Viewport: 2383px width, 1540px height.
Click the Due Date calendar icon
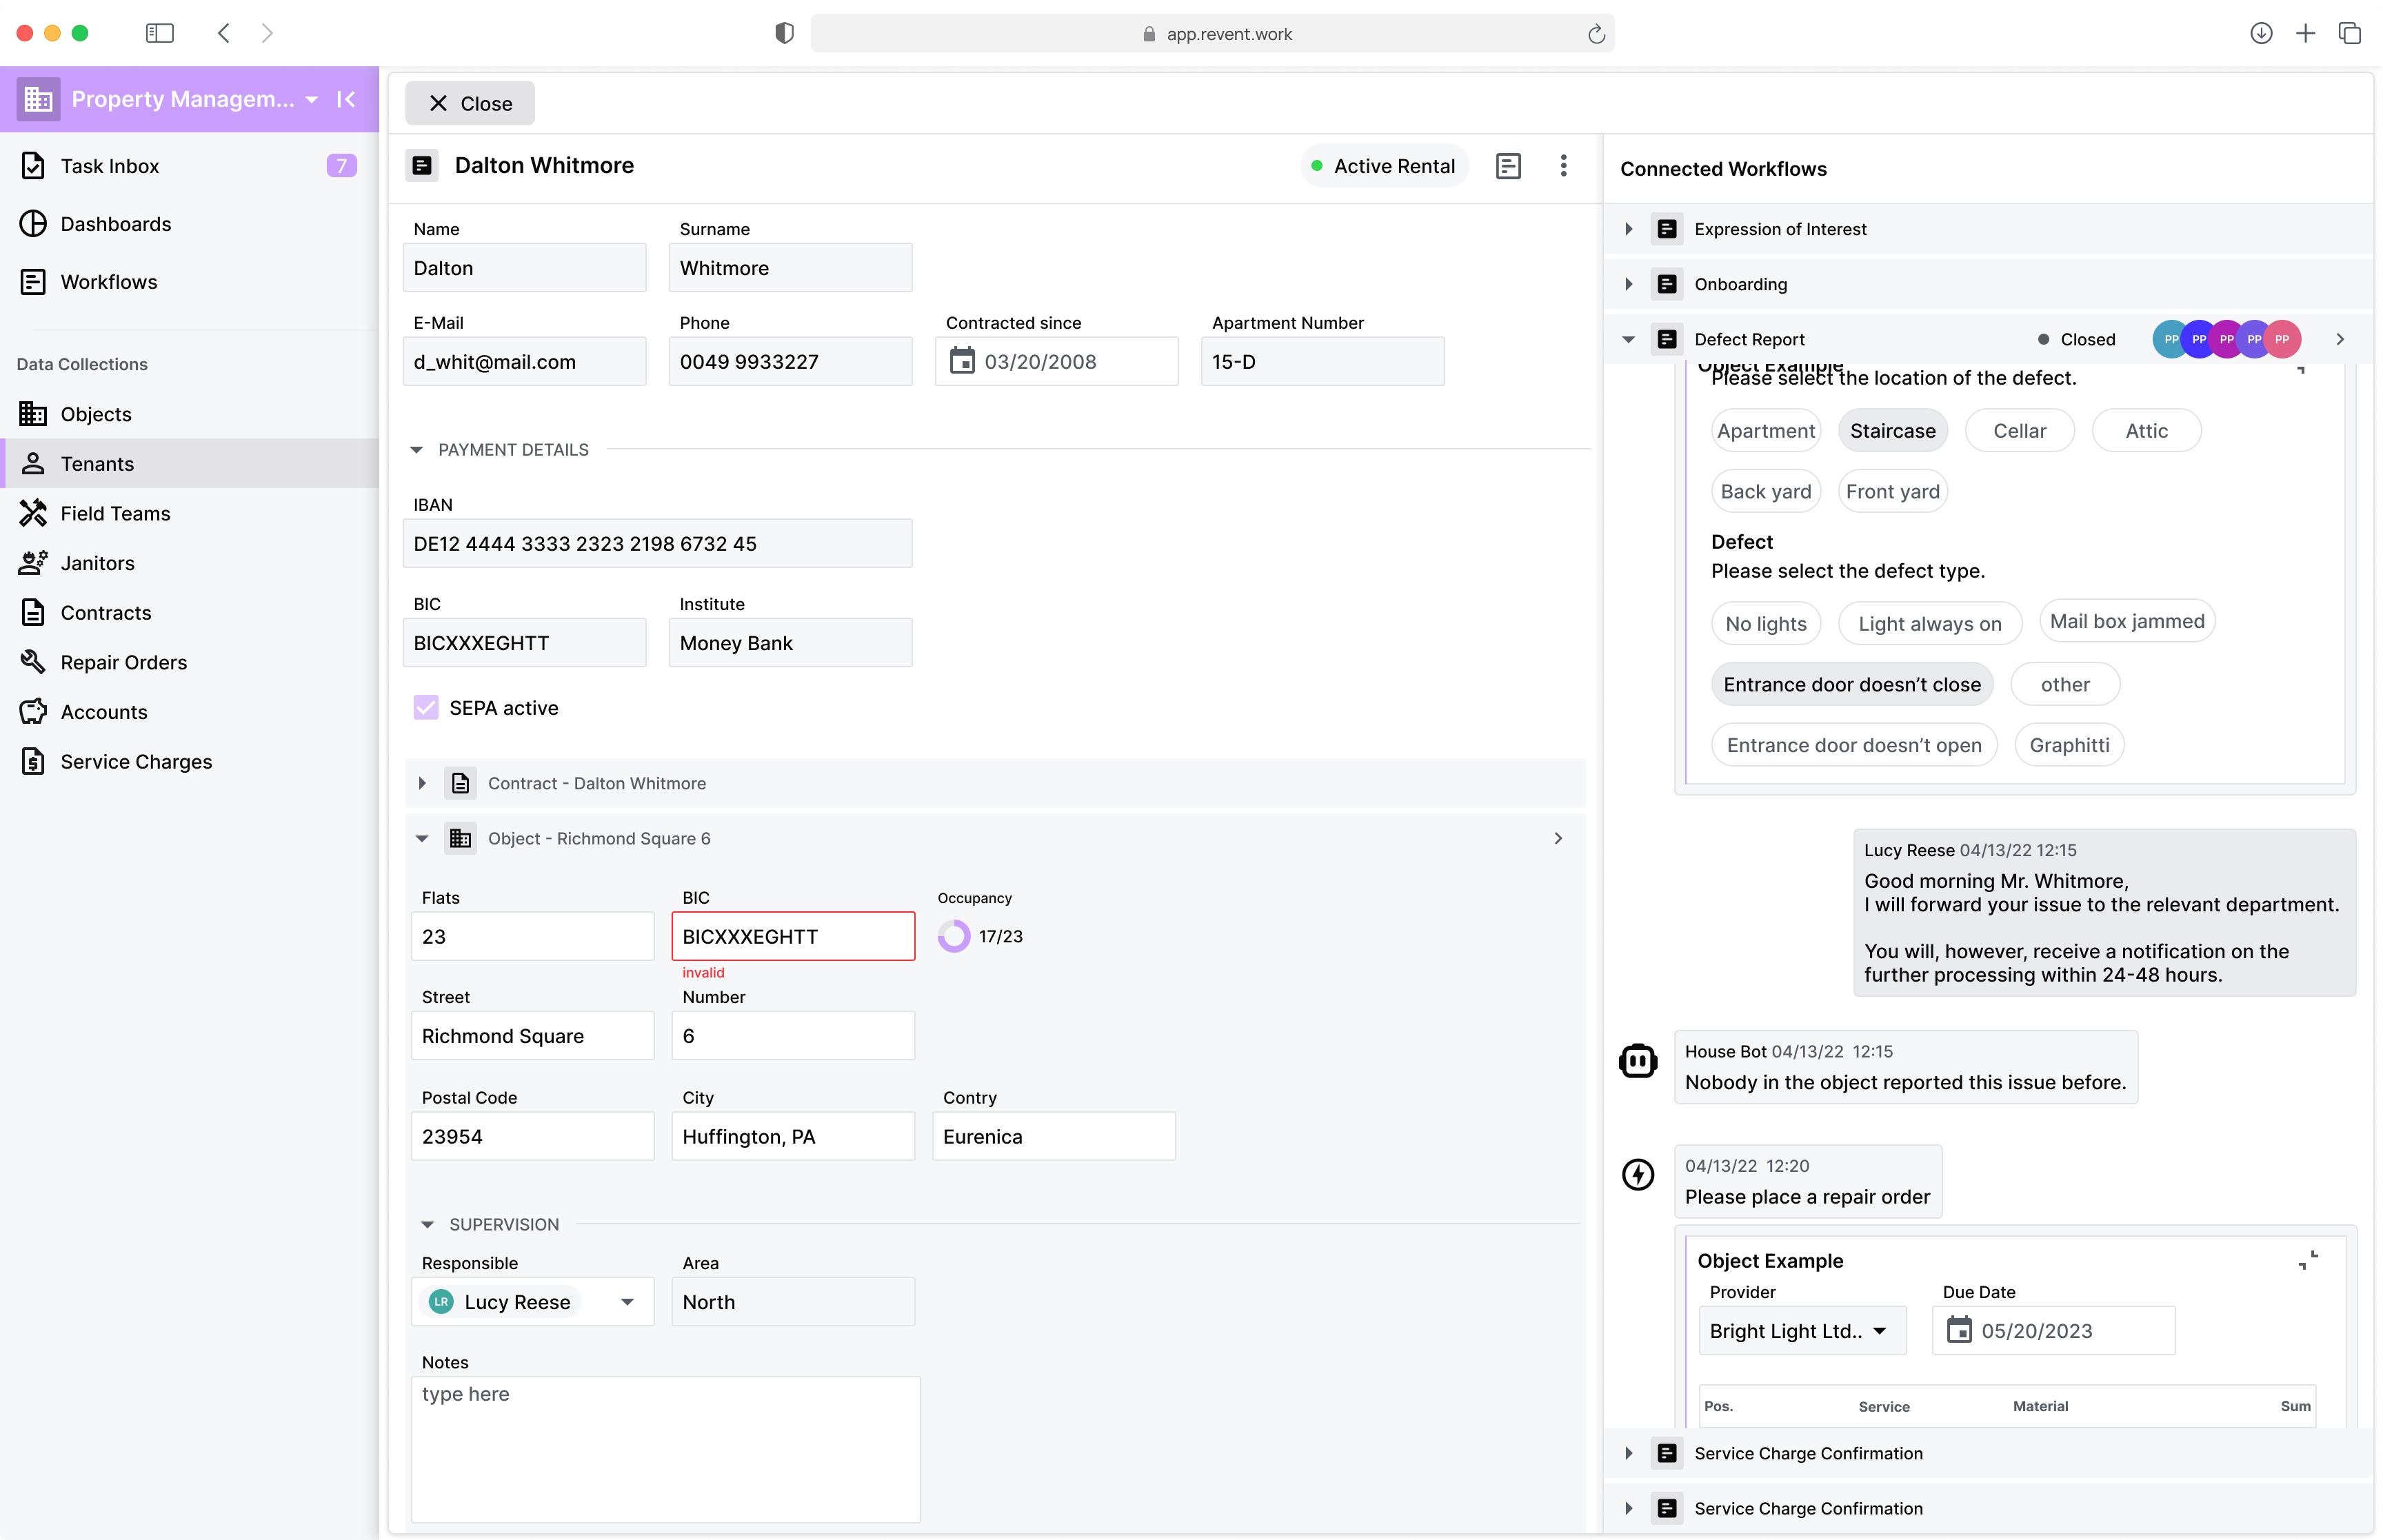tap(1958, 1330)
